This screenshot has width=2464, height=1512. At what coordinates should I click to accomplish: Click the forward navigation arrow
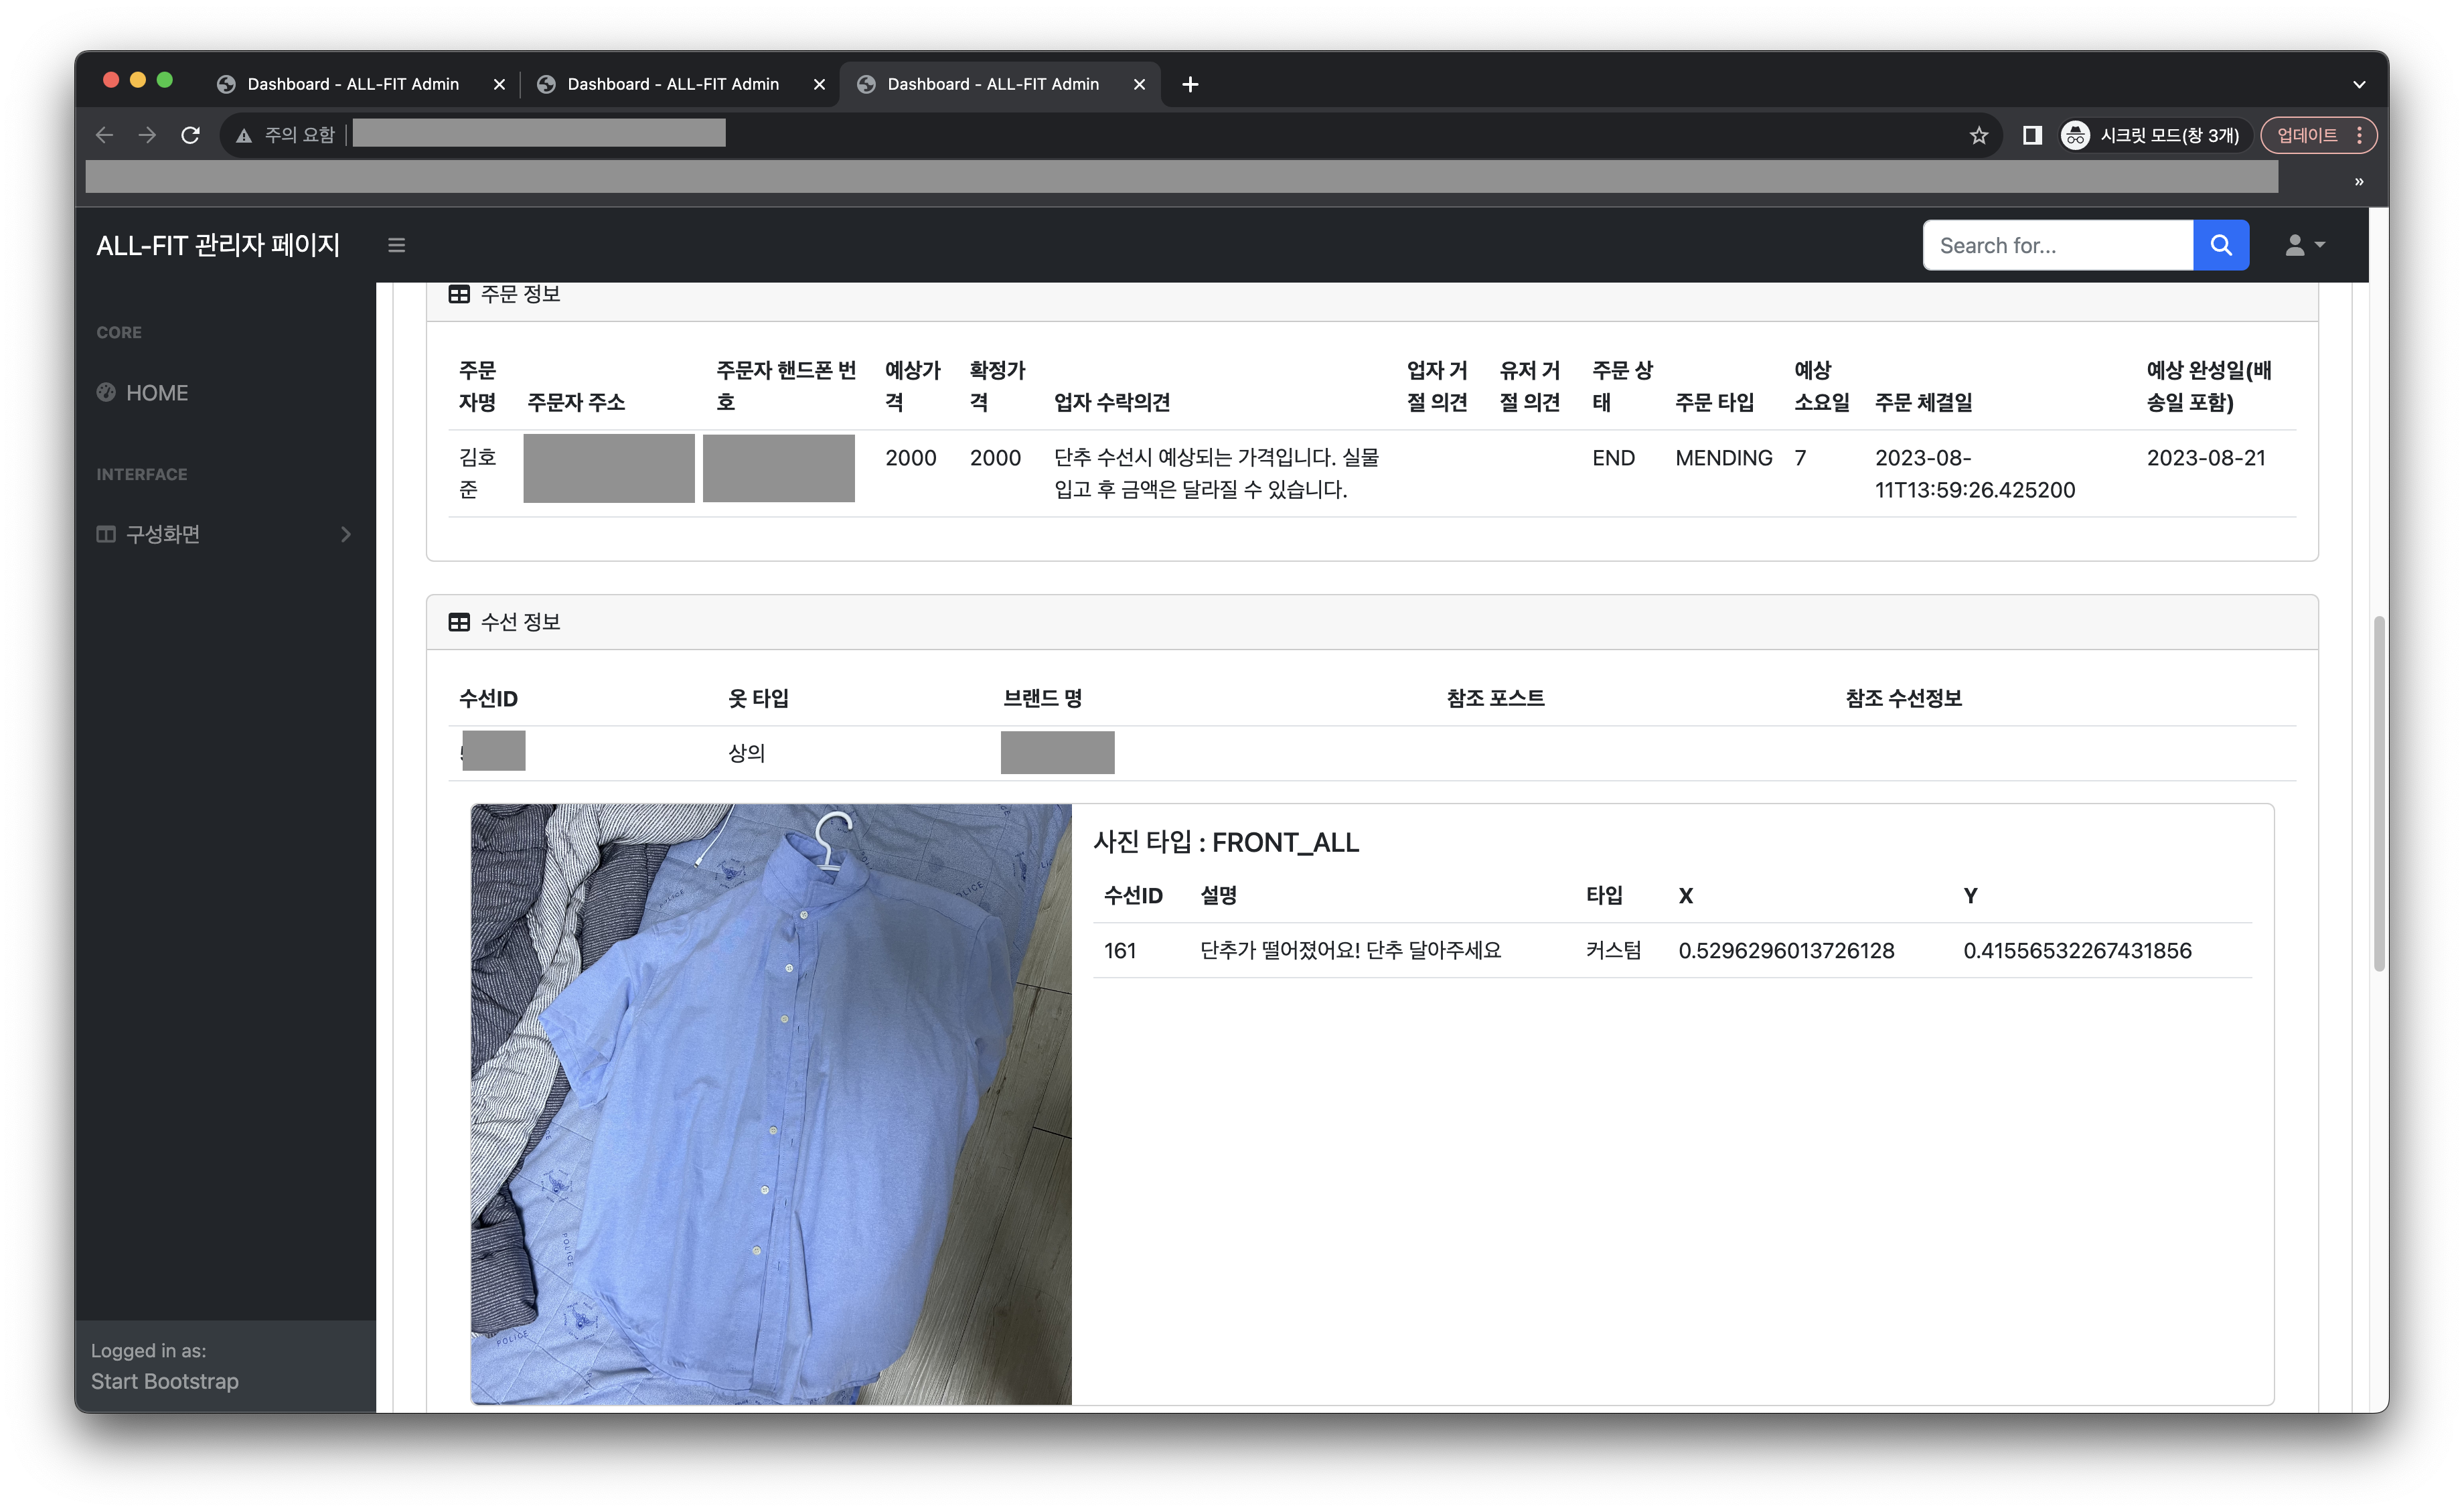[147, 135]
